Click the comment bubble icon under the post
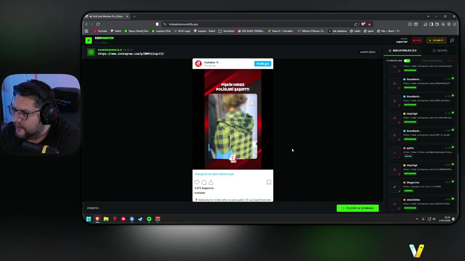465x261 pixels. pyautogui.click(x=204, y=182)
